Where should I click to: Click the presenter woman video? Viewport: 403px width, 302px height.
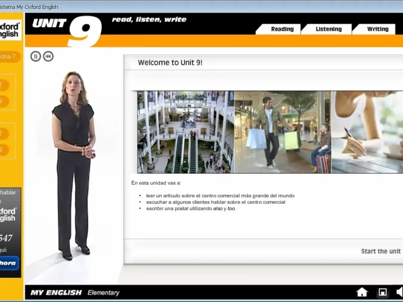pos(74,166)
